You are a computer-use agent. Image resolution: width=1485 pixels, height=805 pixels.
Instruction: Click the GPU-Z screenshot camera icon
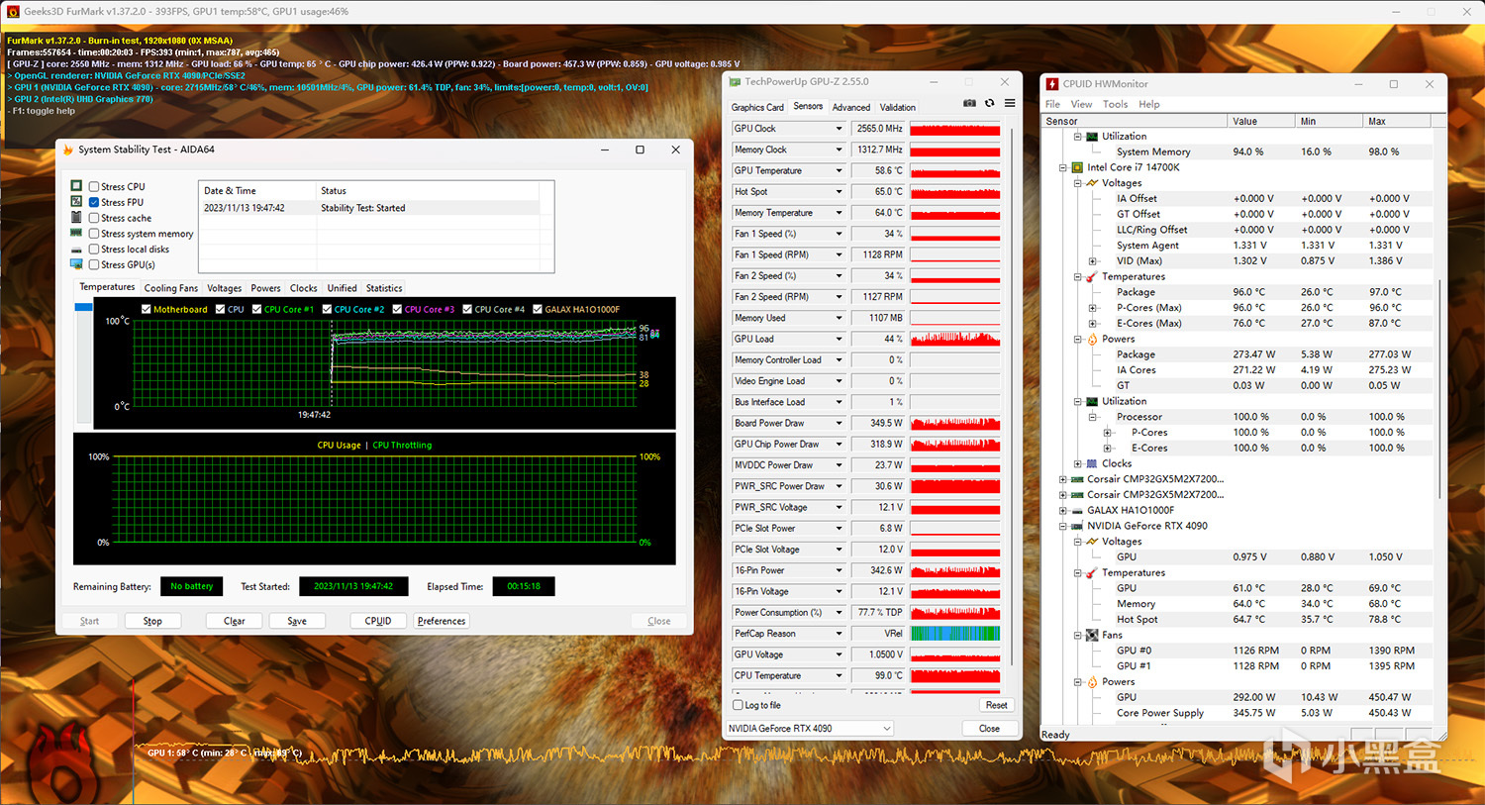969,103
